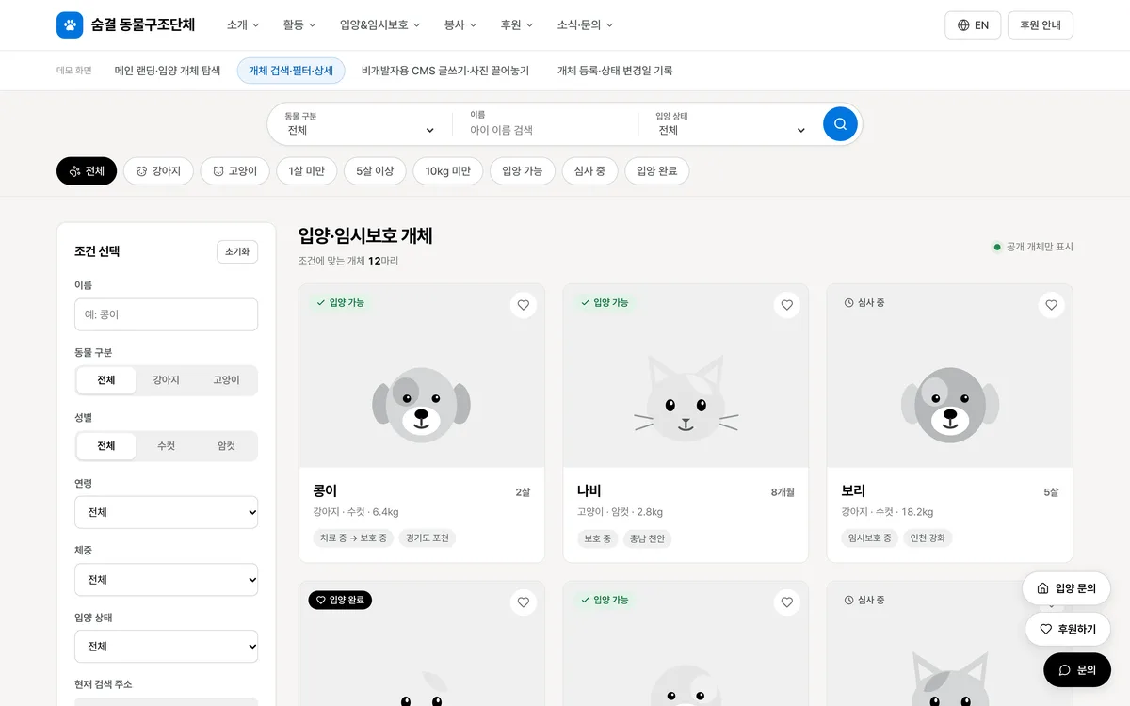Expand 입양&임시보호 navigation menu
Screen dimensions: 1130x706
[x=380, y=25]
